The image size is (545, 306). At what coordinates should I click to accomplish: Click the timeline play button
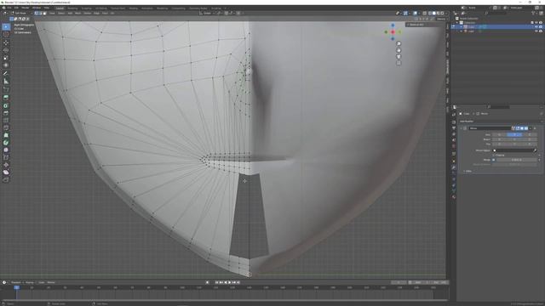[230, 282]
